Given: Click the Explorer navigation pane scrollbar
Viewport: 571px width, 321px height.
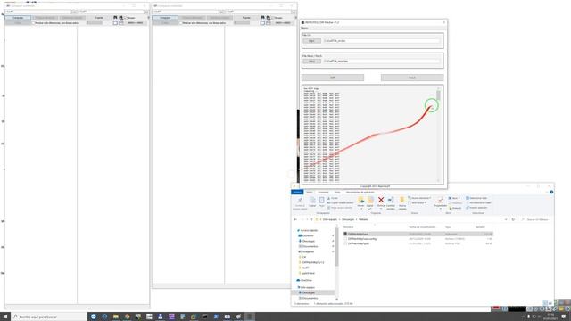Looking at the screenshot, I should [x=336, y=248].
